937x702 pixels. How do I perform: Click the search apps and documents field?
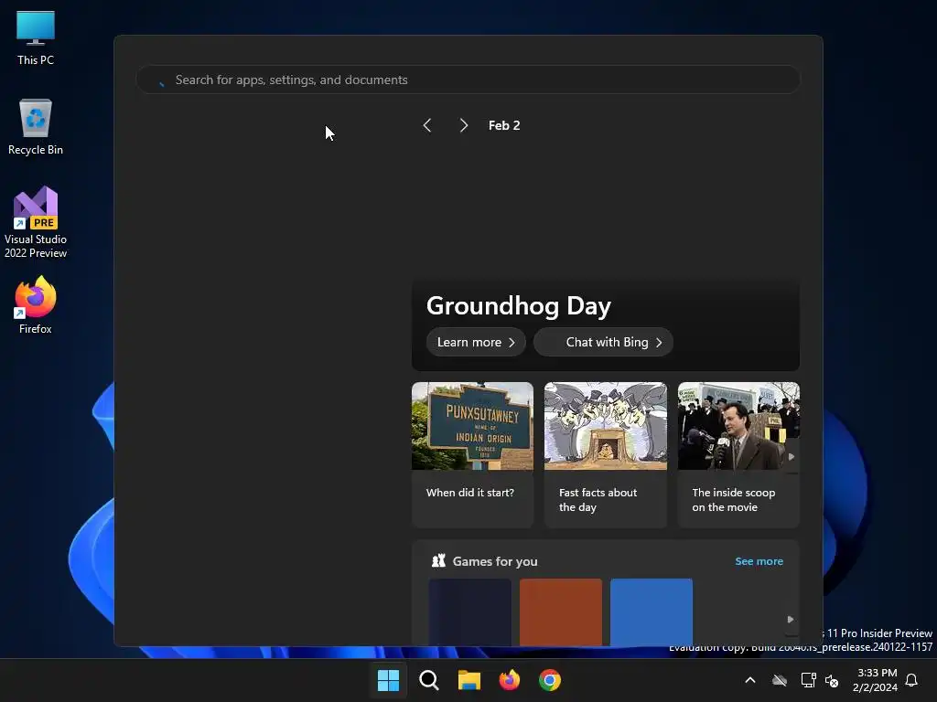click(x=468, y=80)
